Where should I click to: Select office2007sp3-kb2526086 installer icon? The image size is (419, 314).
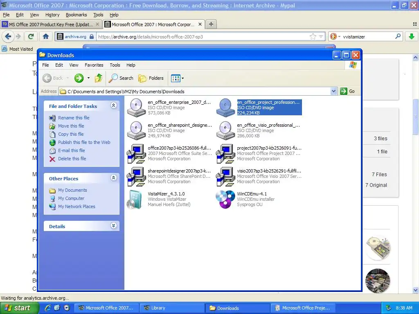pos(136,154)
